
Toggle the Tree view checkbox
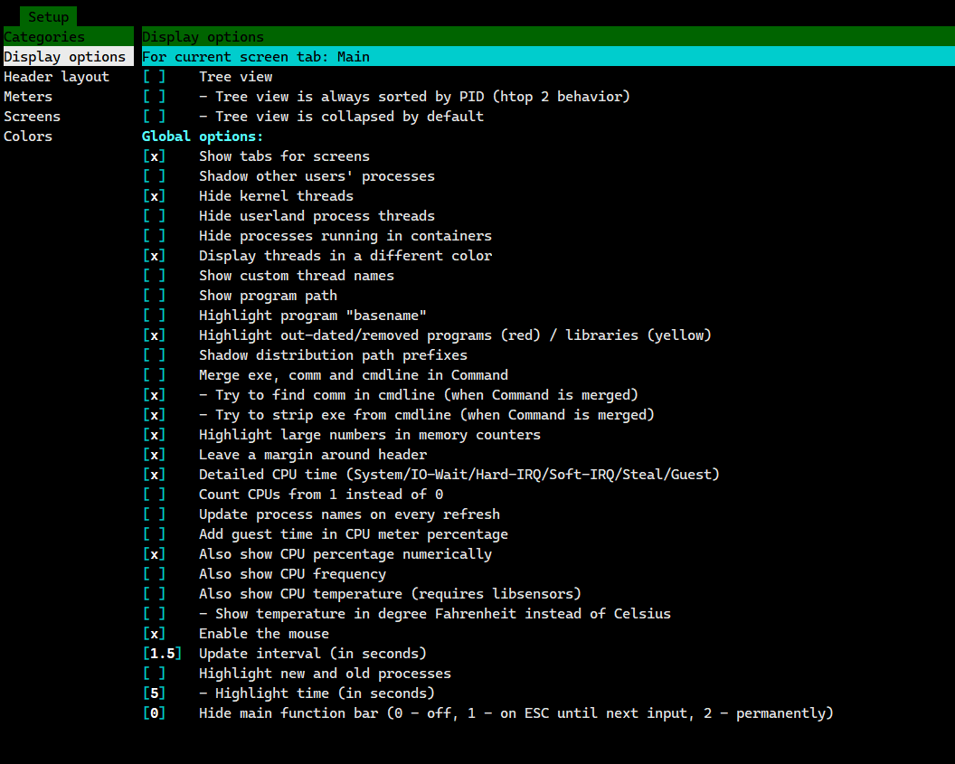click(154, 77)
